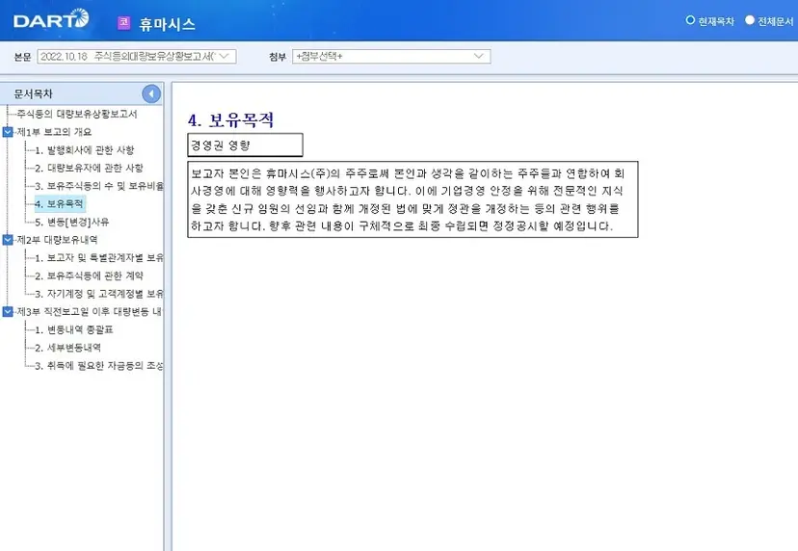This screenshot has height=551, width=798.
Task: Collapse the 제3부 직전보고일 이후 tree node
Action: tap(8, 311)
